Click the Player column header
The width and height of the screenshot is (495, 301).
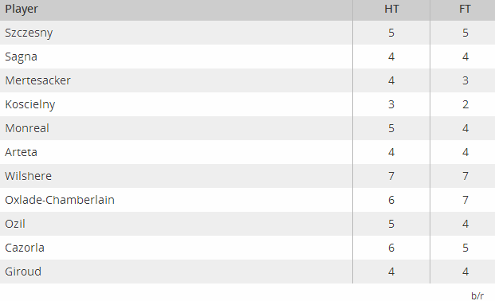click(x=22, y=9)
